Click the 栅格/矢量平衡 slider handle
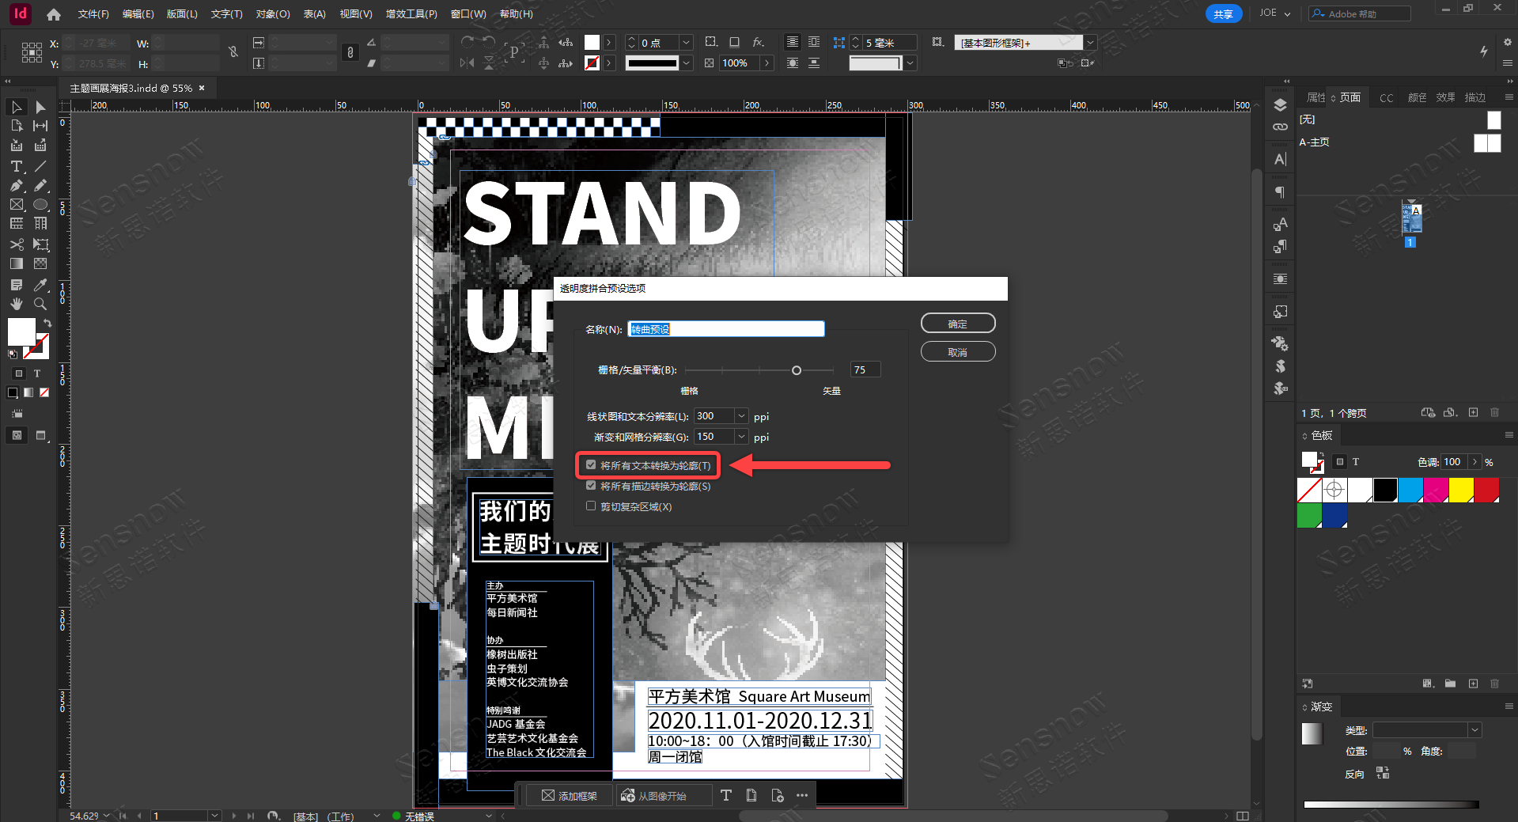 [x=797, y=370]
